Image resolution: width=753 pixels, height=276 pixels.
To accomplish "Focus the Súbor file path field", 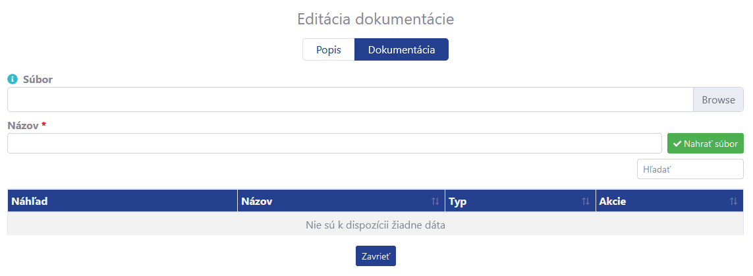I will 350,100.
